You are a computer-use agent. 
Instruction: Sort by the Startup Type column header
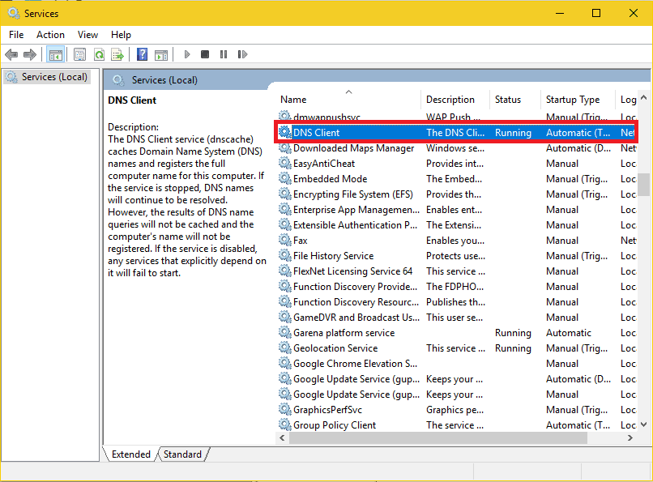[x=578, y=100]
